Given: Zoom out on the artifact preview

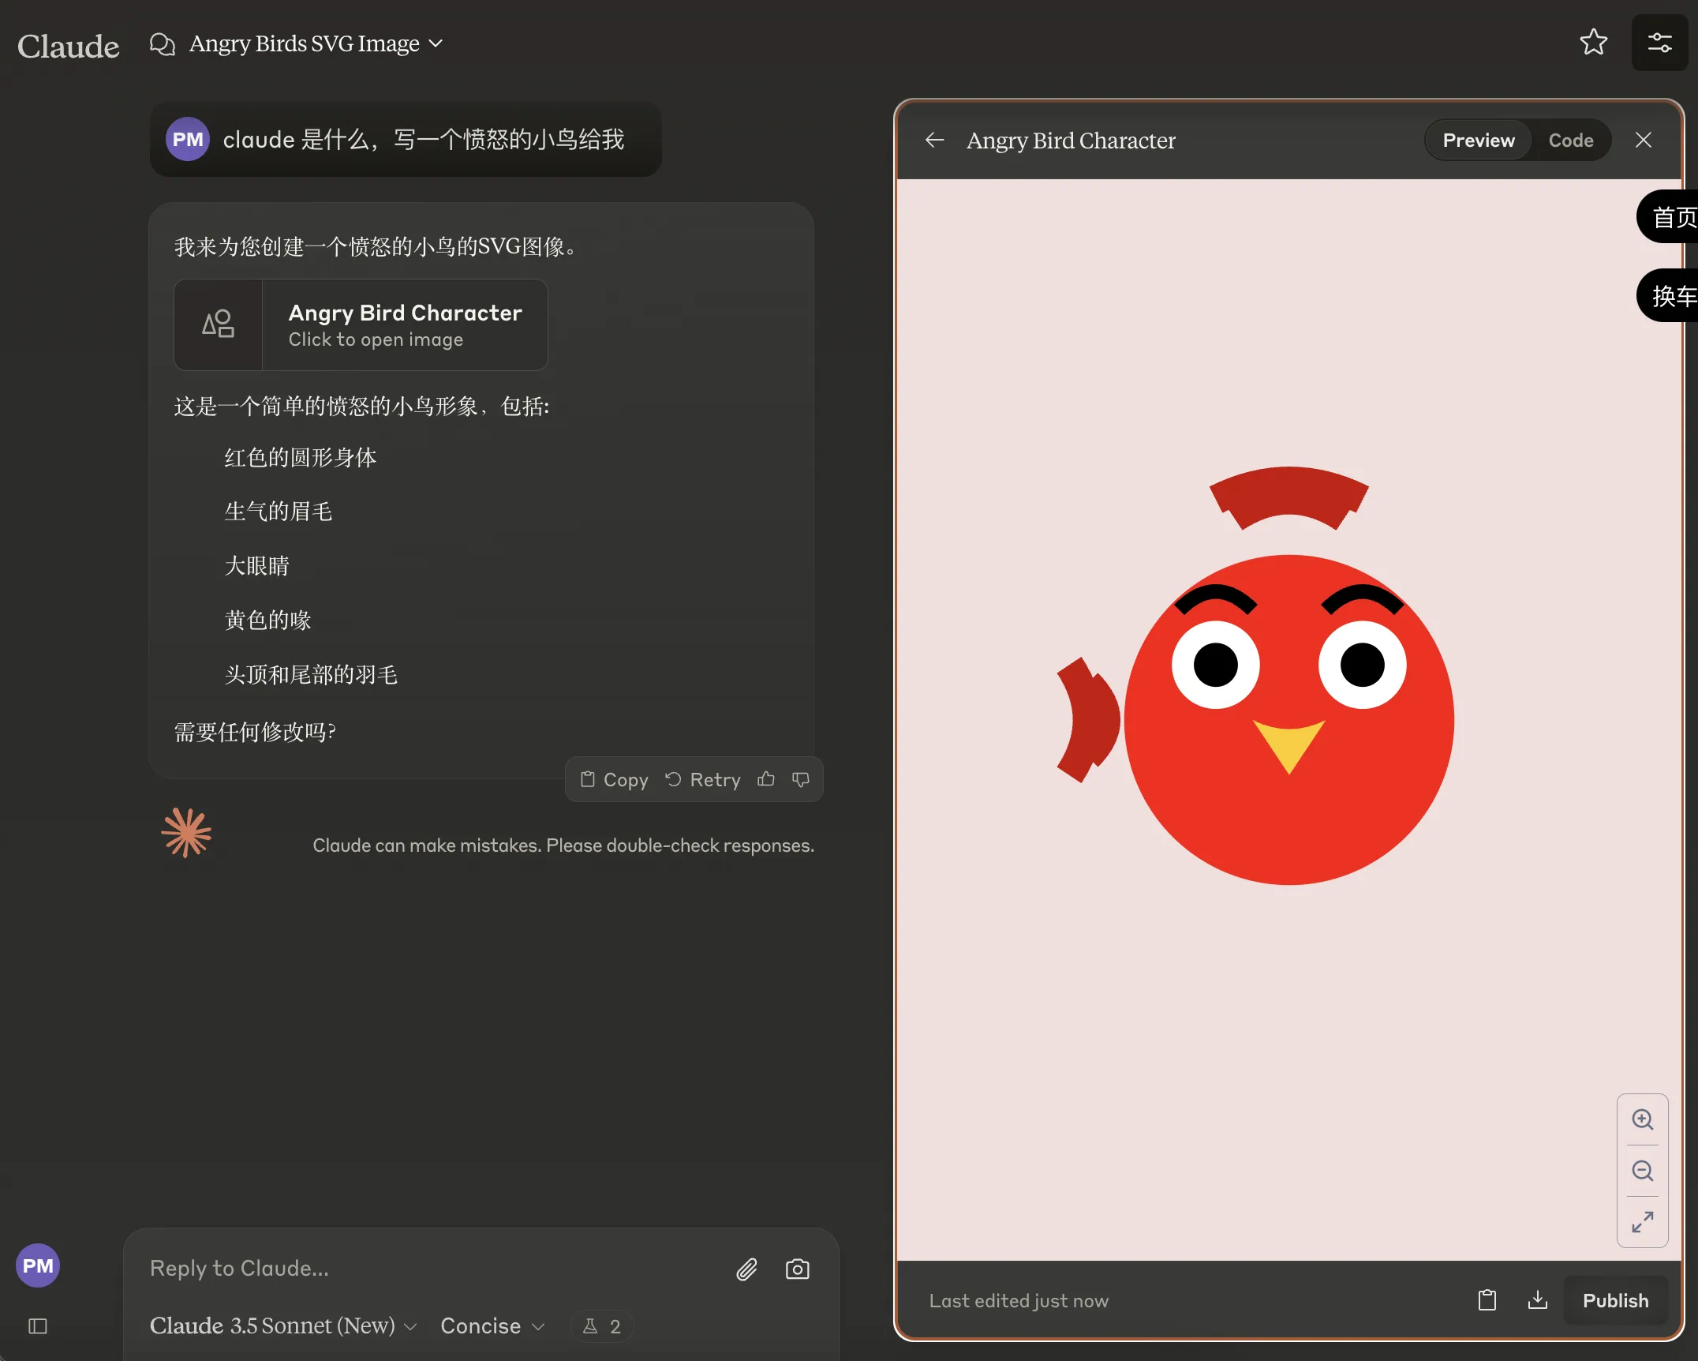Looking at the screenshot, I should tap(1642, 1171).
